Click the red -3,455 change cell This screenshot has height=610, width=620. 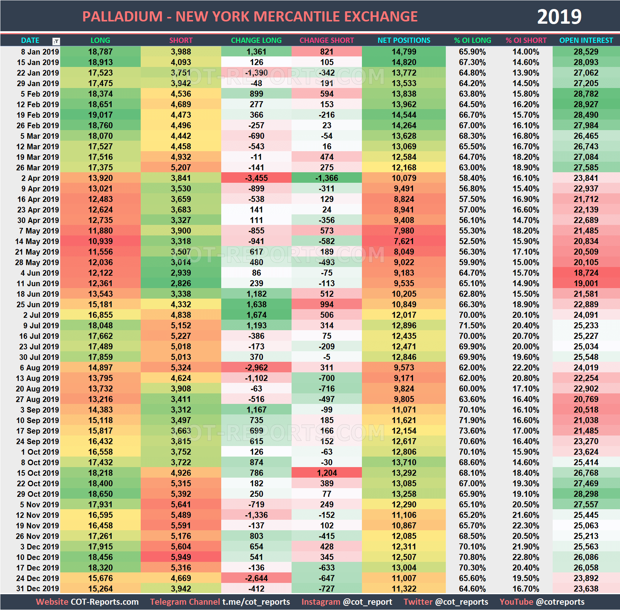pos(256,178)
